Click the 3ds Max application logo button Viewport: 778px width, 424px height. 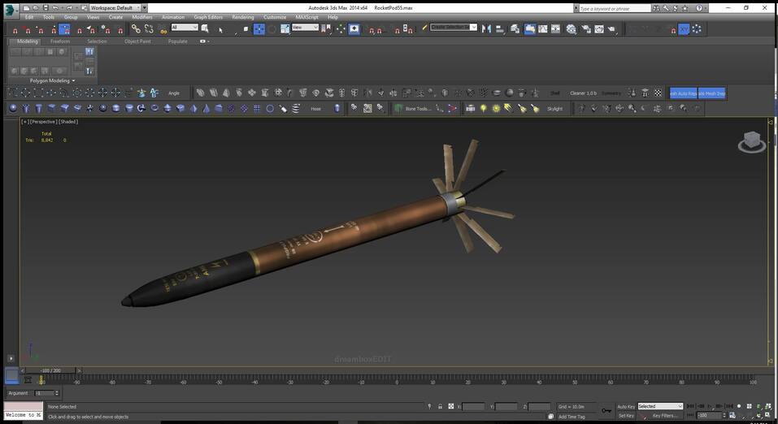(x=10, y=8)
